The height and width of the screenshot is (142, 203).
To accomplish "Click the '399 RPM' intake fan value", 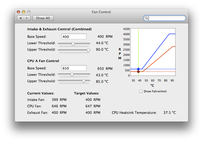I will (59, 100).
